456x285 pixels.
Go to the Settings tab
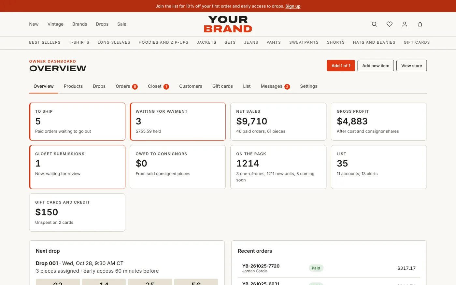pos(308,86)
